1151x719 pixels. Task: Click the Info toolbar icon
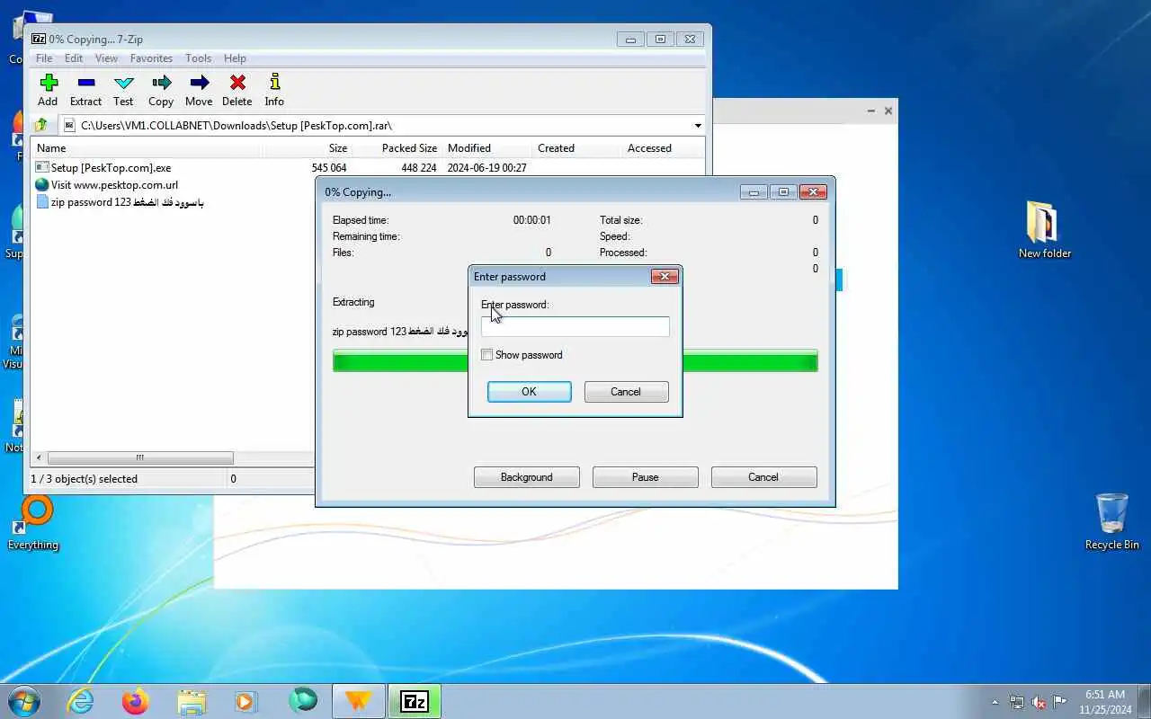[x=274, y=90]
